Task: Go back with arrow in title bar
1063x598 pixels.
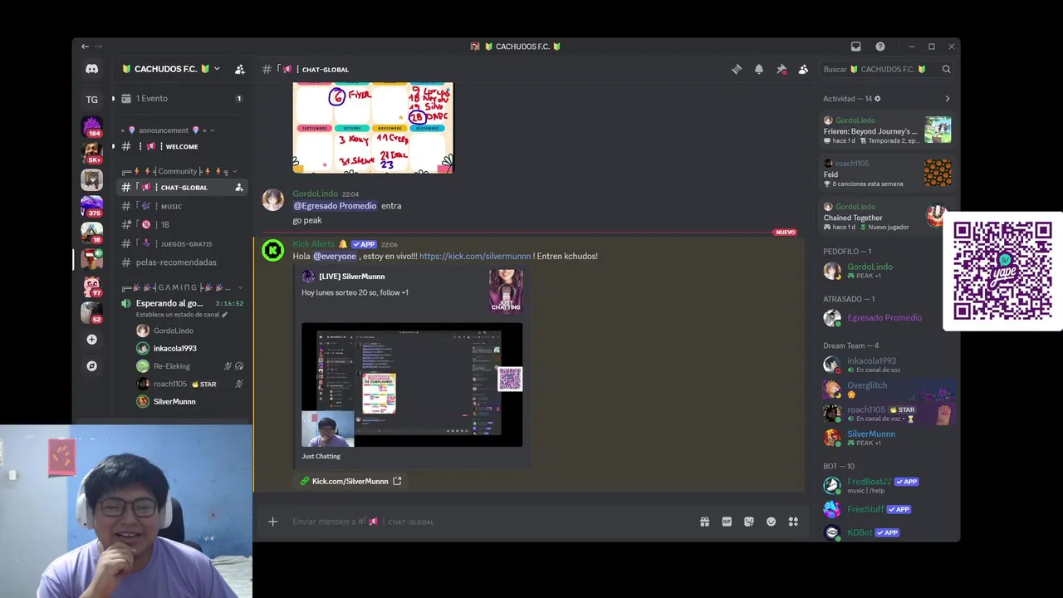Action: 85,47
